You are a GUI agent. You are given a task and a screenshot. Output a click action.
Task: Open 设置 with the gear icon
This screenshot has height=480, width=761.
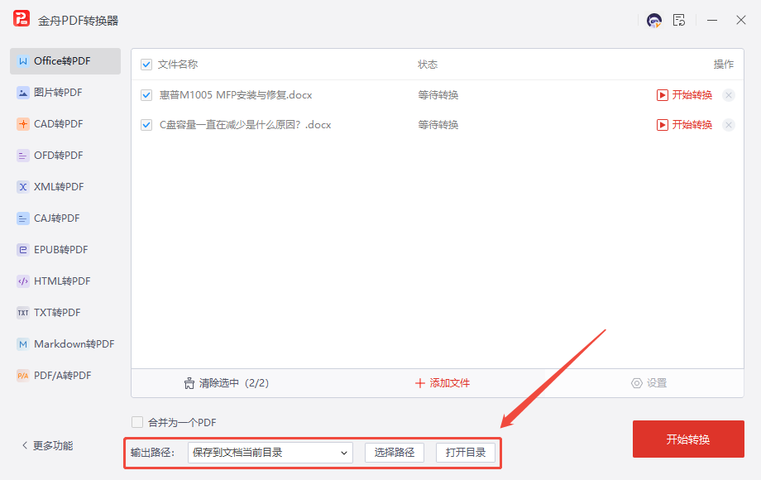(x=649, y=383)
